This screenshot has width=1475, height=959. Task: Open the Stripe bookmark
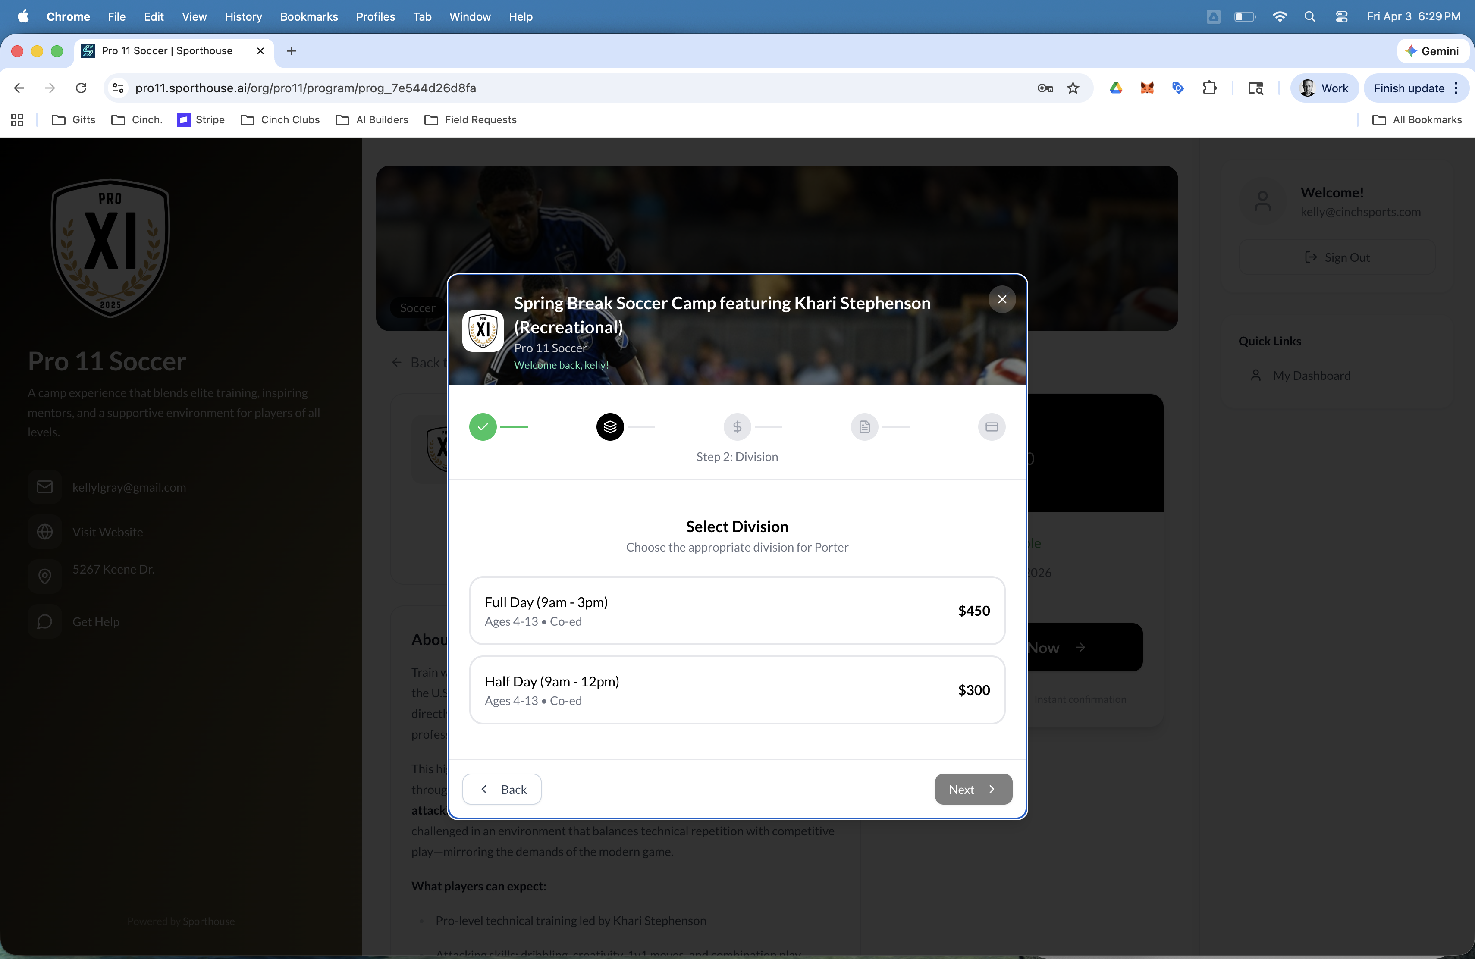(201, 119)
